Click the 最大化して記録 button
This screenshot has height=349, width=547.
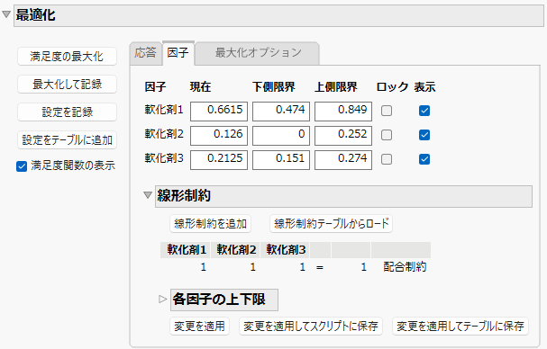click(67, 85)
